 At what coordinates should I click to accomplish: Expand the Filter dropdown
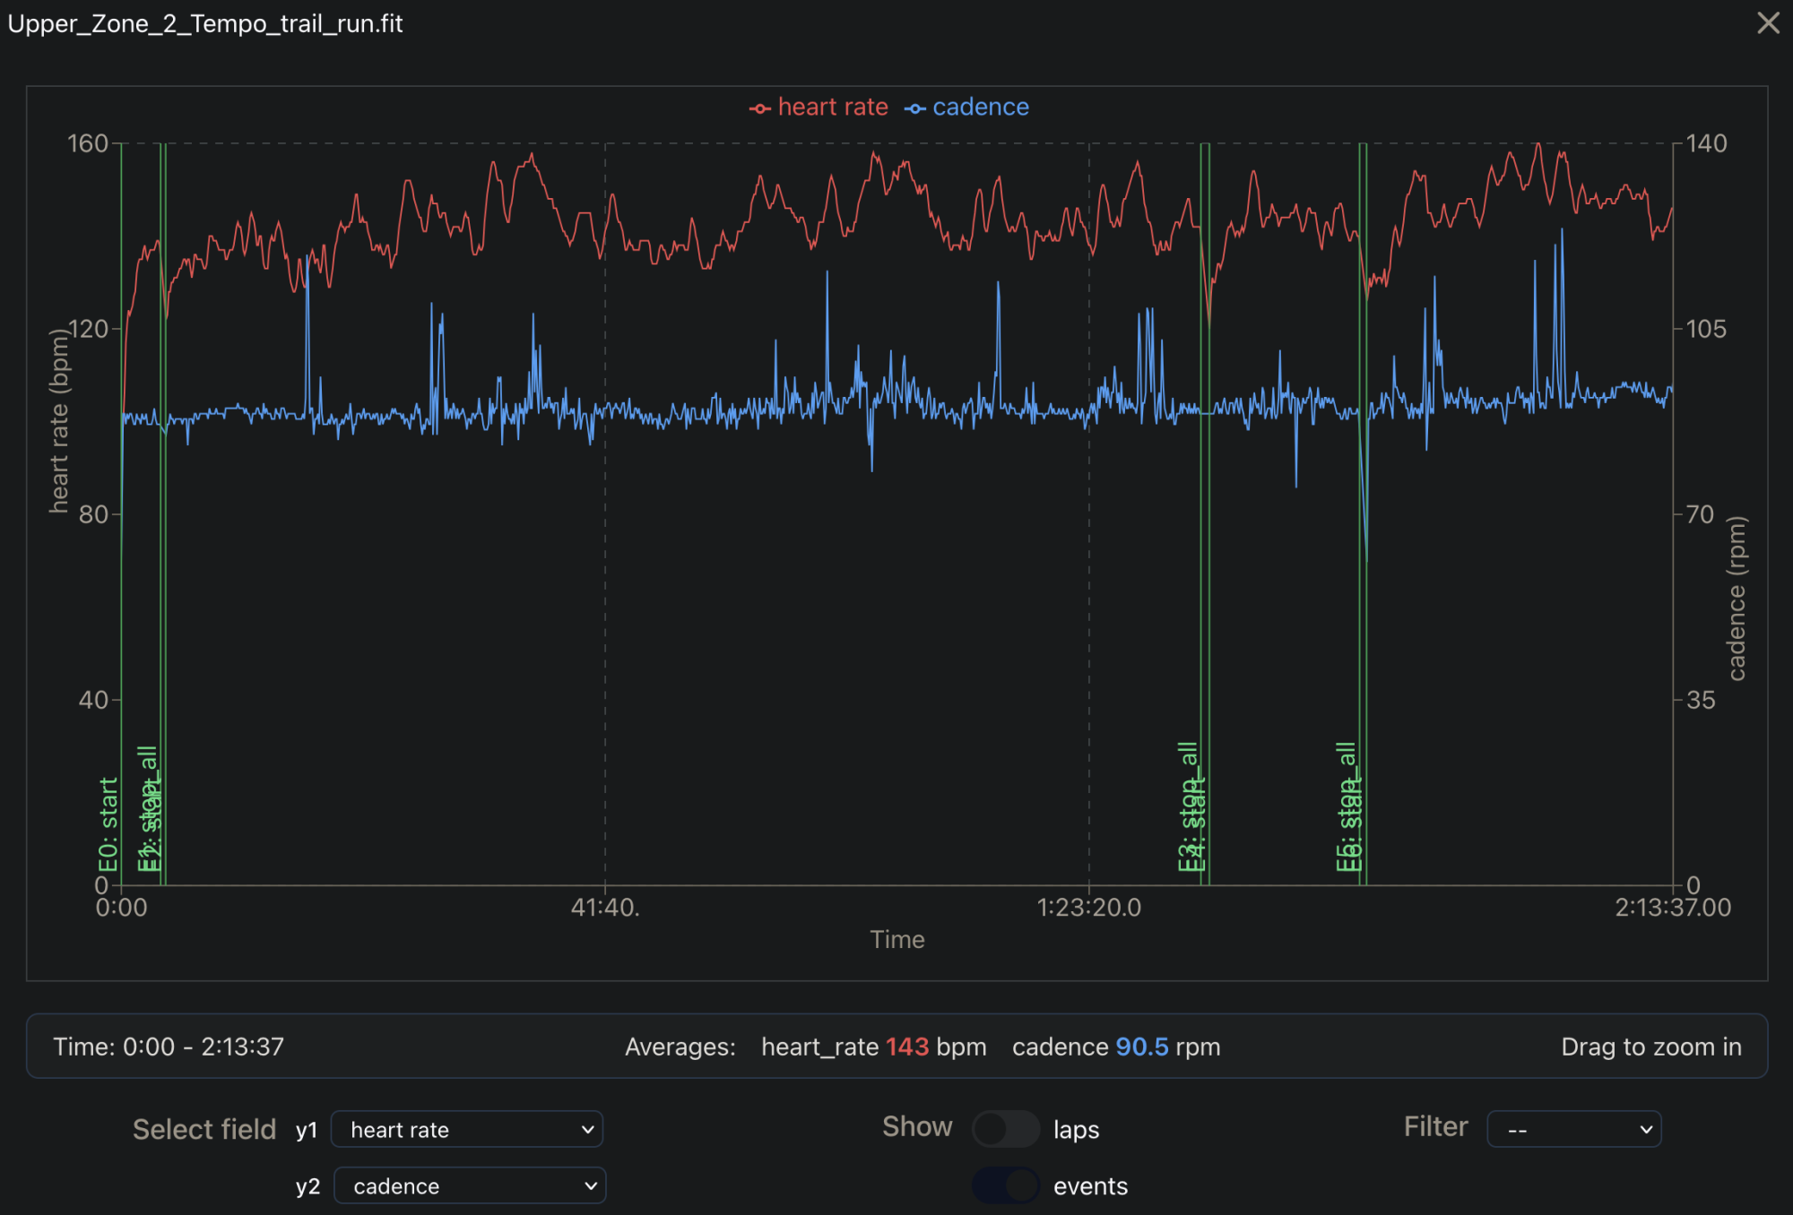point(1573,1129)
